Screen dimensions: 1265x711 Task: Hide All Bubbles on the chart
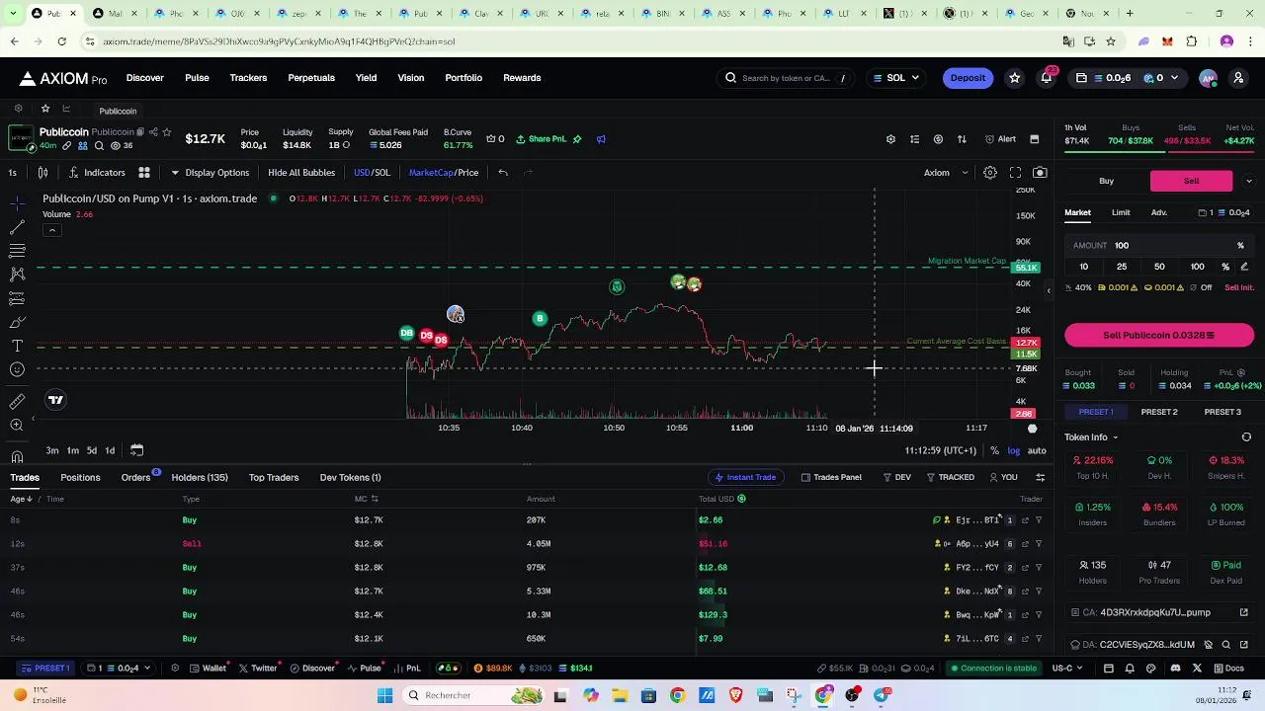coord(301,173)
